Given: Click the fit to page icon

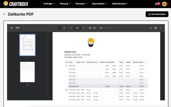Looking at the screenshot, I should point(90,28).
